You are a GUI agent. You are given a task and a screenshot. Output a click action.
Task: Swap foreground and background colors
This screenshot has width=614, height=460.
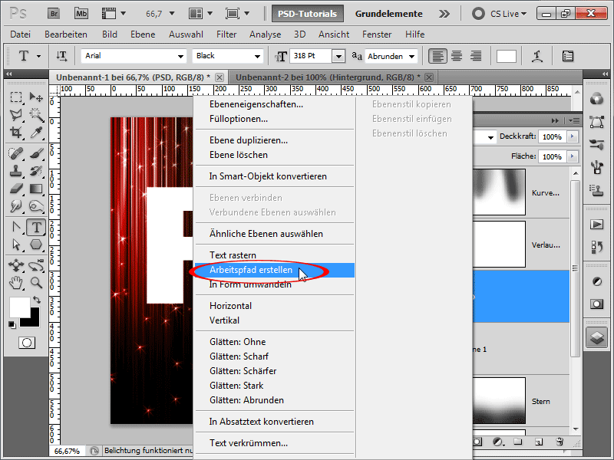[36, 300]
